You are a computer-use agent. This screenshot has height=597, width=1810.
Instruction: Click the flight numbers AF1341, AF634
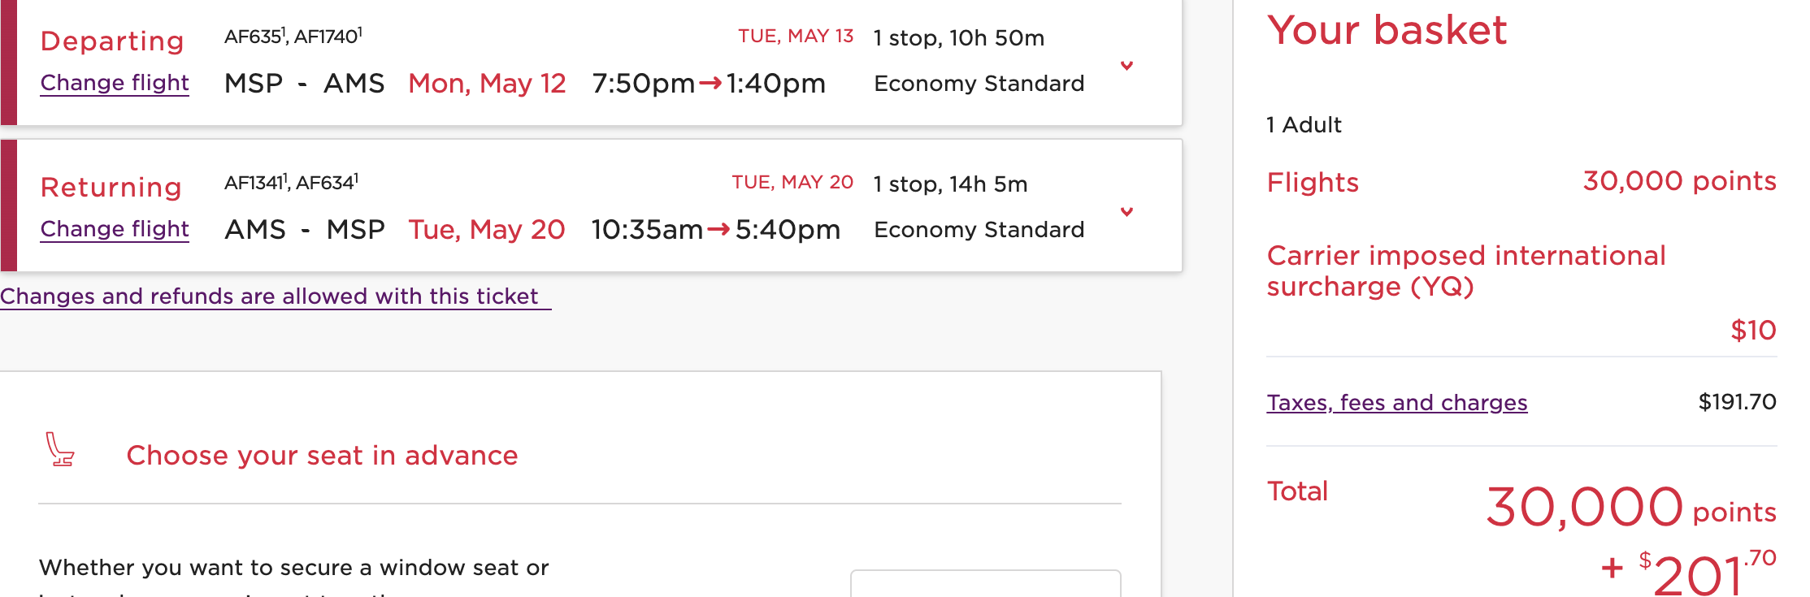tap(290, 182)
